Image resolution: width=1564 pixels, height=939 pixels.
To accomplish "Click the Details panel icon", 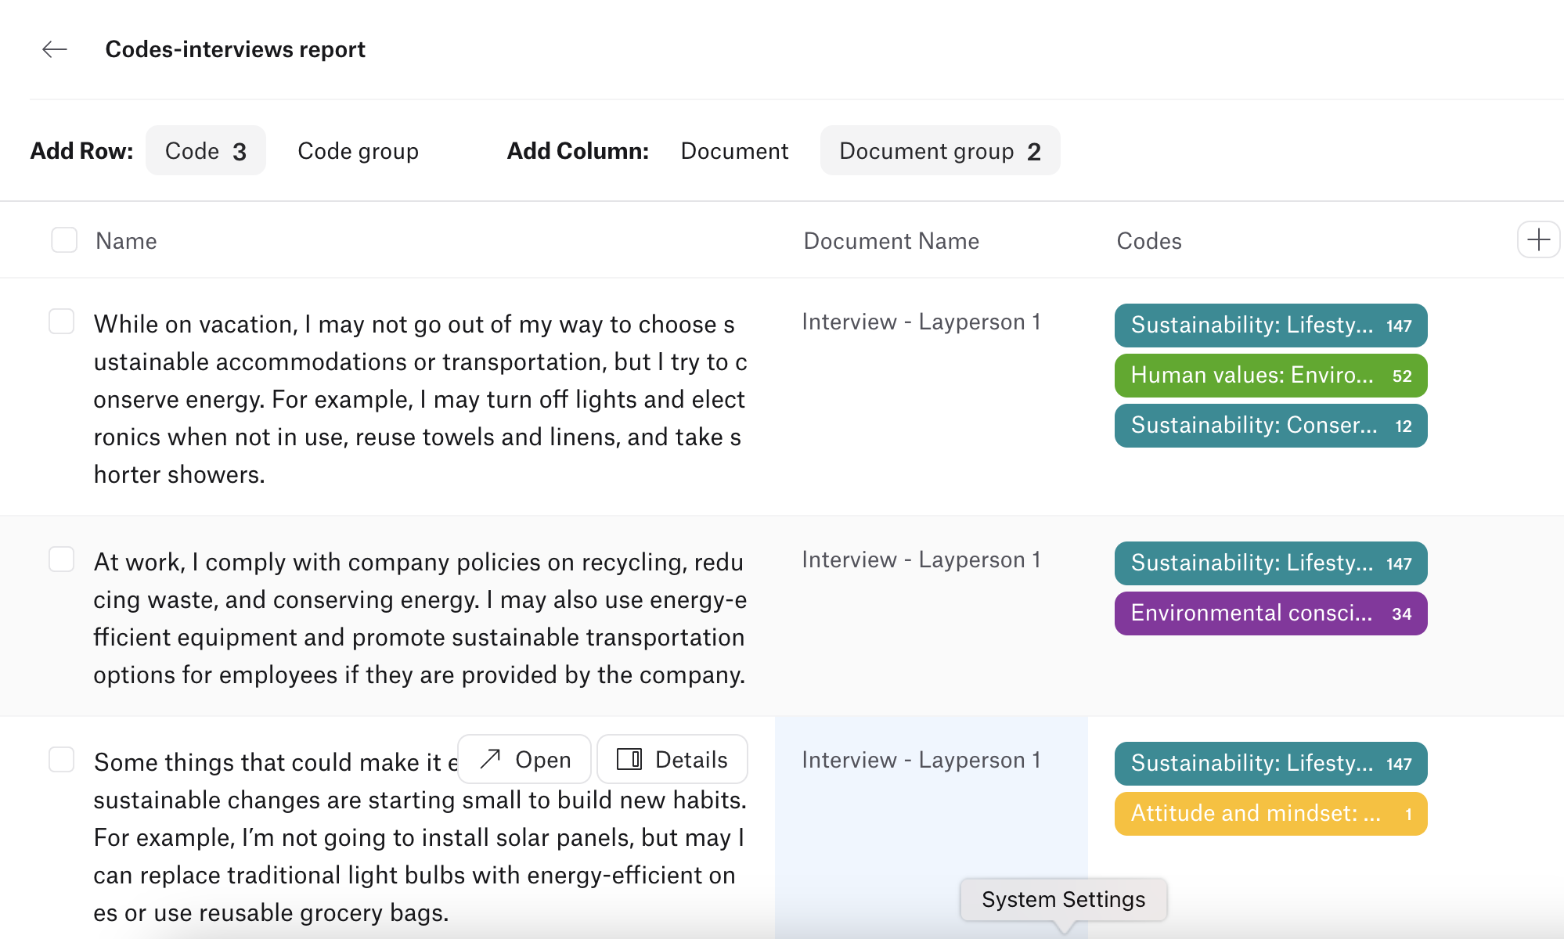I will (x=629, y=759).
